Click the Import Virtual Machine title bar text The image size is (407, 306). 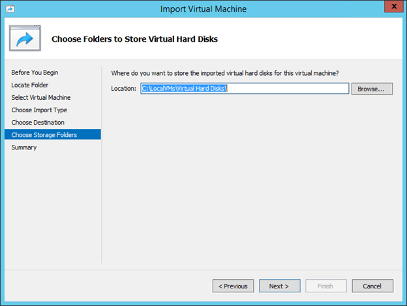click(x=203, y=8)
